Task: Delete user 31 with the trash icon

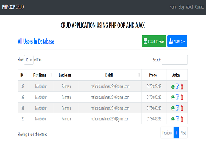Action: pos(182,108)
